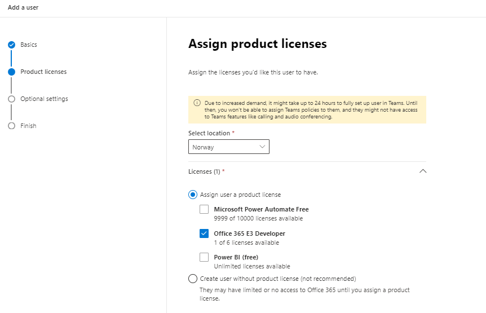Click the Product licenses step label
The width and height of the screenshot is (486, 313).
(x=43, y=72)
